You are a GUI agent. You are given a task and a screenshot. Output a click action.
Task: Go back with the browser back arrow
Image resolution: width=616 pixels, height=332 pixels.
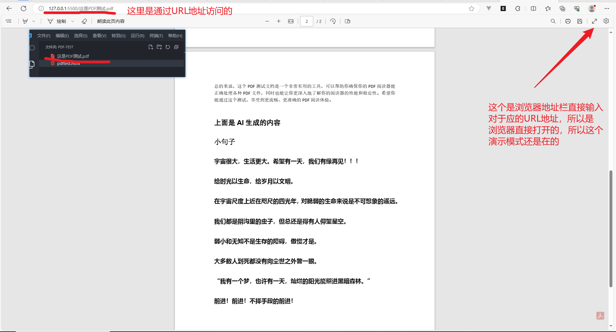[x=9, y=8]
